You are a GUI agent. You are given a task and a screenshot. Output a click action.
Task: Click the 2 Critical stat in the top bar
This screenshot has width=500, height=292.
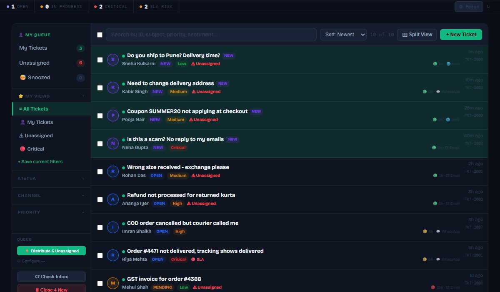(x=111, y=7)
